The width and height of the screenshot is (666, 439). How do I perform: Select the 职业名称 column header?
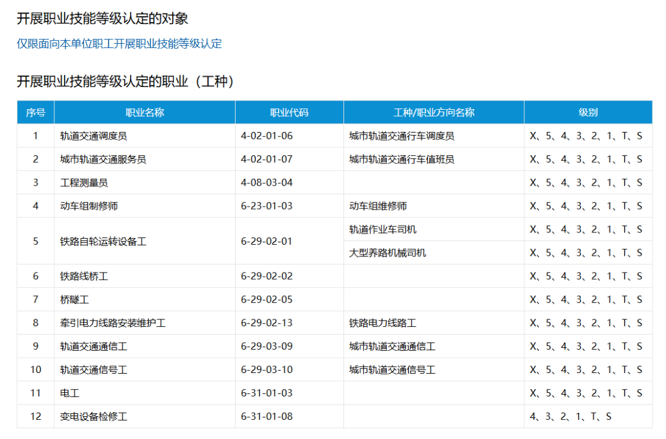(145, 112)
